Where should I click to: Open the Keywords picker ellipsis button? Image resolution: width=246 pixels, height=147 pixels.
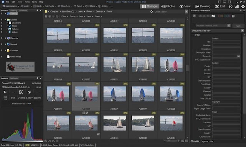click(238, 56)
